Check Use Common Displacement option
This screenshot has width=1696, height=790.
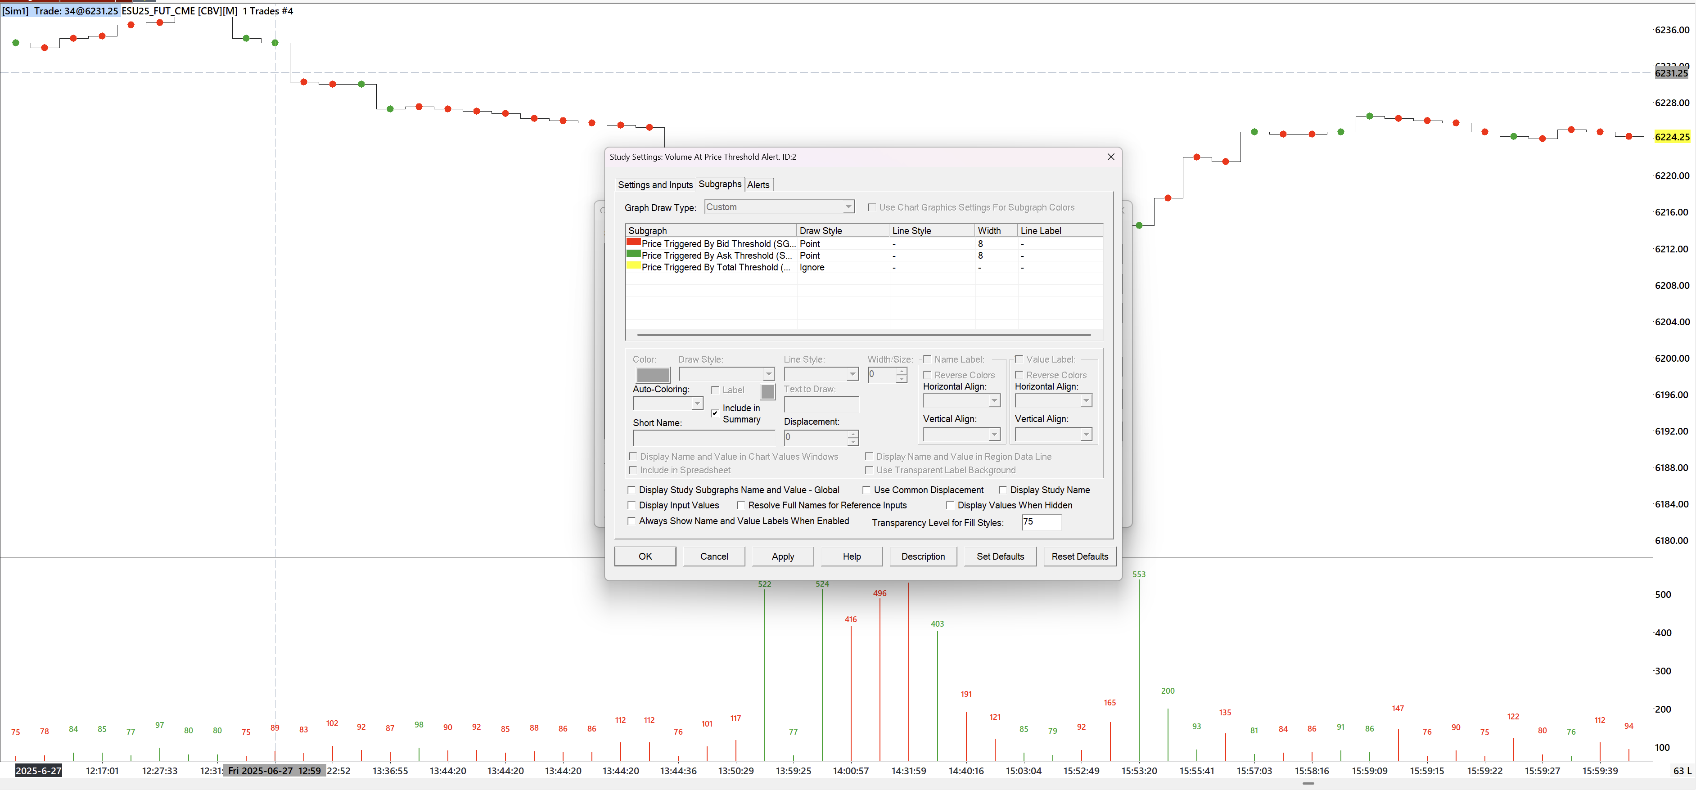coord(866,490)
